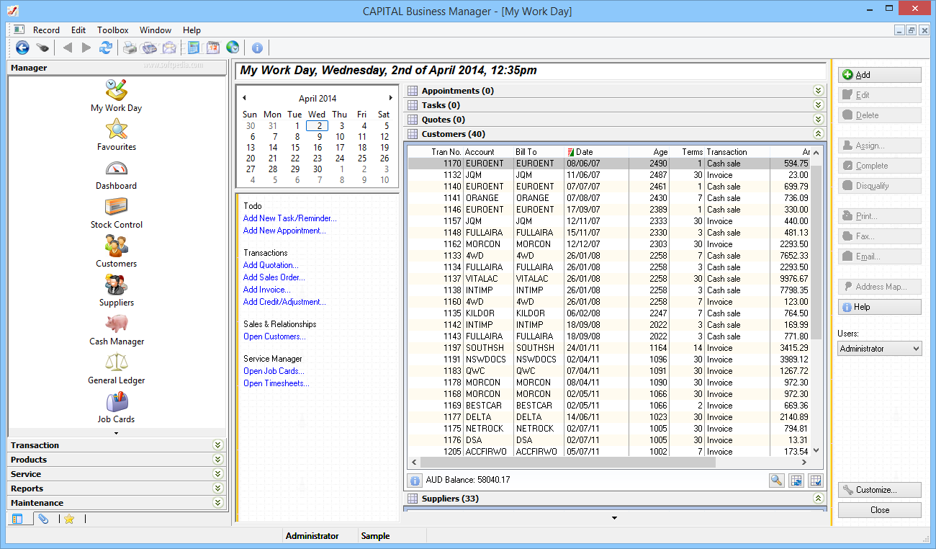Screen dimensions: 936x549
Task: Click the magnifier search icon under Customers grid
Action: tap(776, 481)
